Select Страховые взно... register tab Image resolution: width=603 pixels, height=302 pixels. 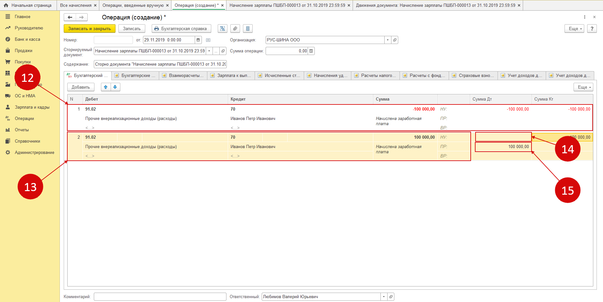474,75
